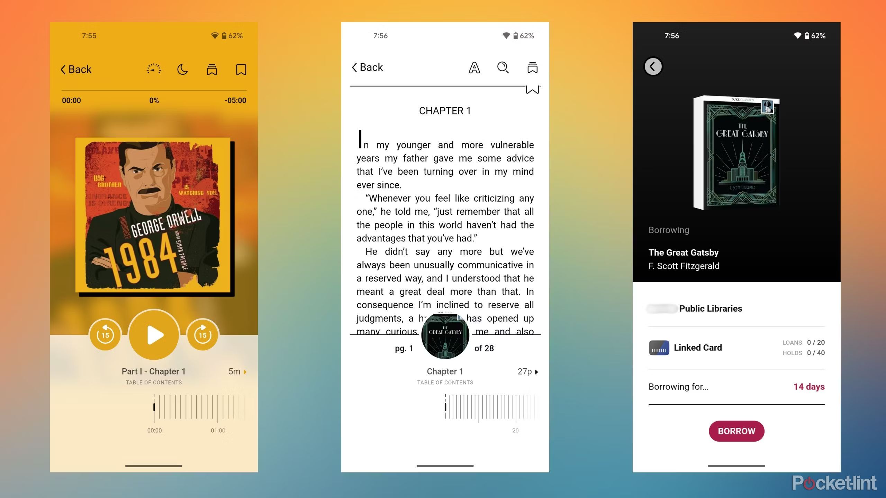The width and height of the screenshot is (886, 498).
Task: Skip backward 15 seconds in audiobook
Action: (105, 334)
